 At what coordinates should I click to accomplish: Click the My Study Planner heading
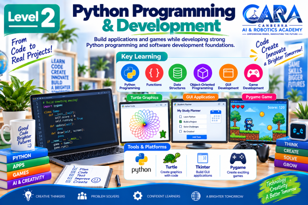pos(189,111)
